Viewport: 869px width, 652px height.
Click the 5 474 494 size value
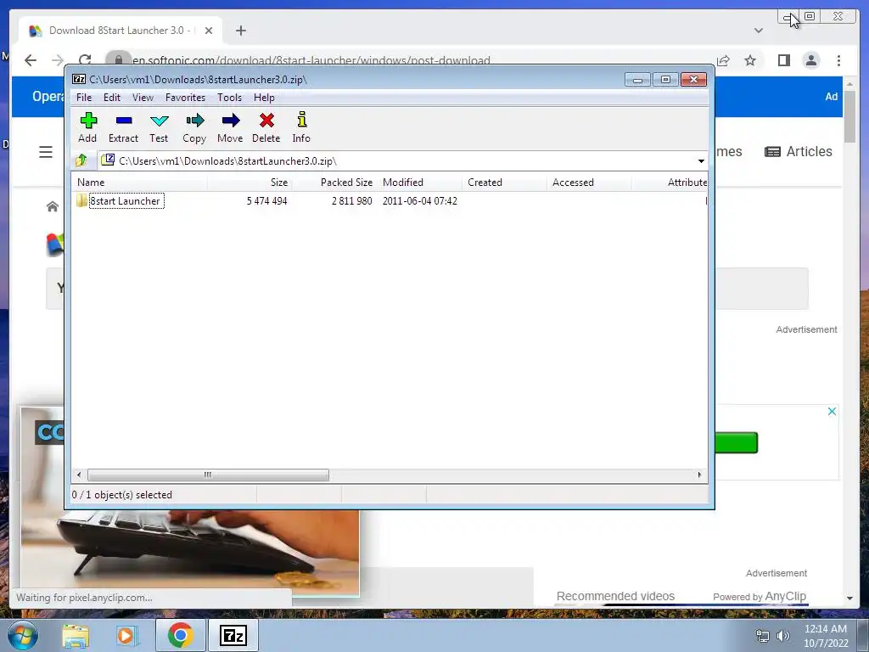[x=267, y=200]
